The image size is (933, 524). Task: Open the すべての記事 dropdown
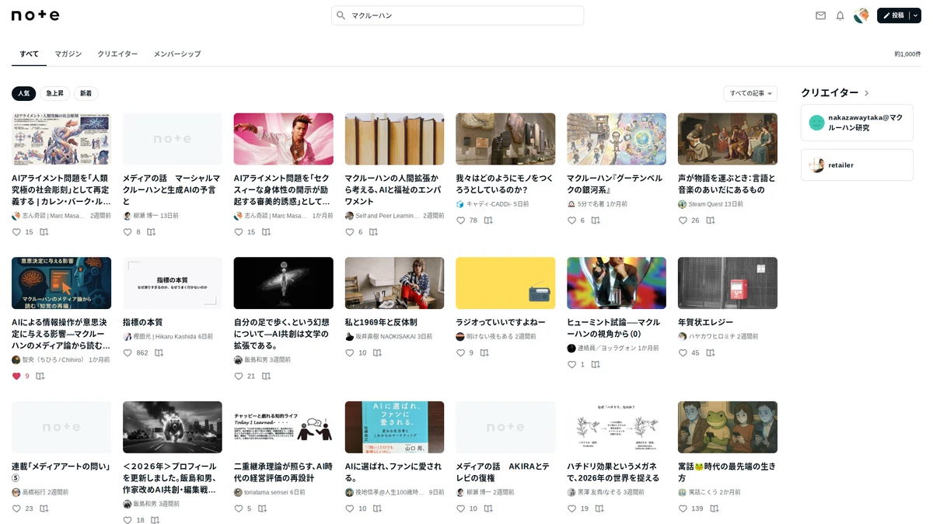(x=750, y=93)
